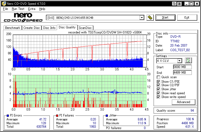The width and height of the screenshot is (201, 132).
Task: Click the Advanced settings button
Action: pyautogui.click(x=184, y=102)
